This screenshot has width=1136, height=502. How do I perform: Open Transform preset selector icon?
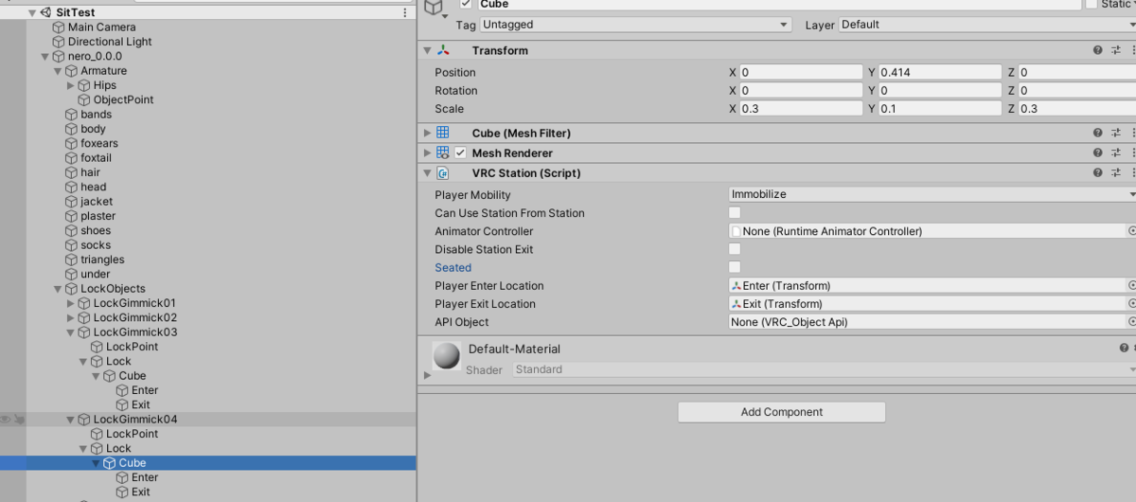1116,50
